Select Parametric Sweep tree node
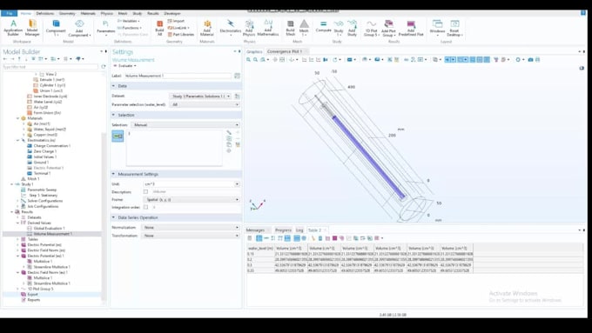 (42, 190)
